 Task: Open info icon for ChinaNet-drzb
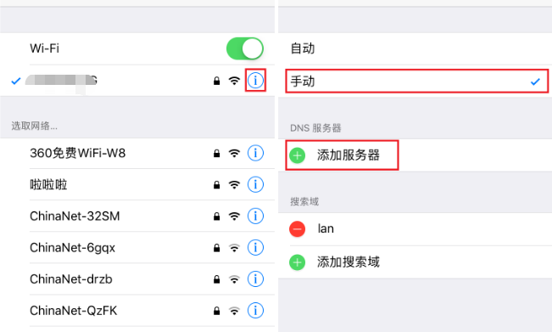click(x=255, y=279)
